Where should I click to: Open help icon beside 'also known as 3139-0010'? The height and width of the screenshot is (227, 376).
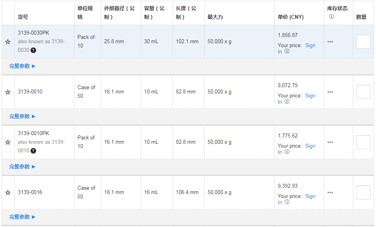(33, 151)
